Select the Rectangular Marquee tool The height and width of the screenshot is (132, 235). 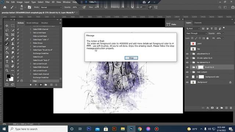coord(13,26)
